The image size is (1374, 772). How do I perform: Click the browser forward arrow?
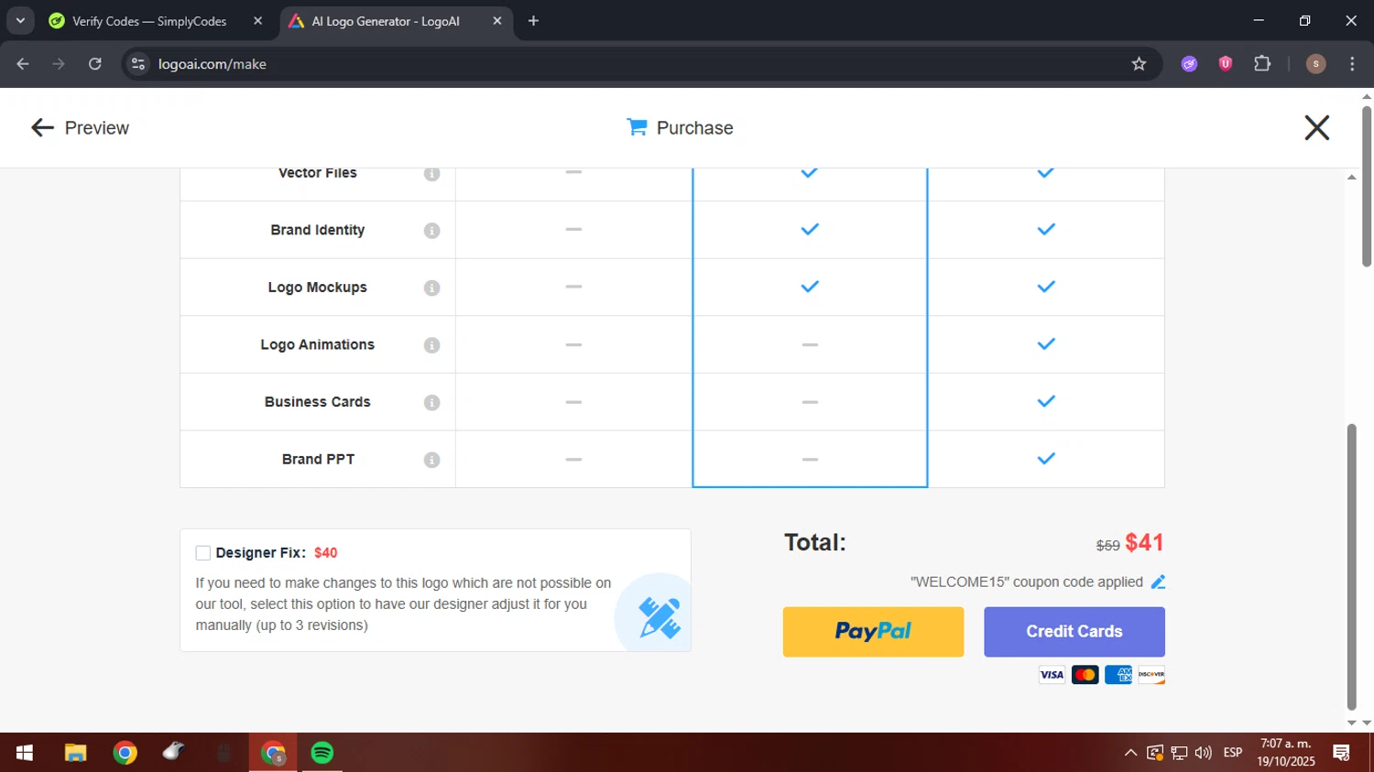[59, 64]
